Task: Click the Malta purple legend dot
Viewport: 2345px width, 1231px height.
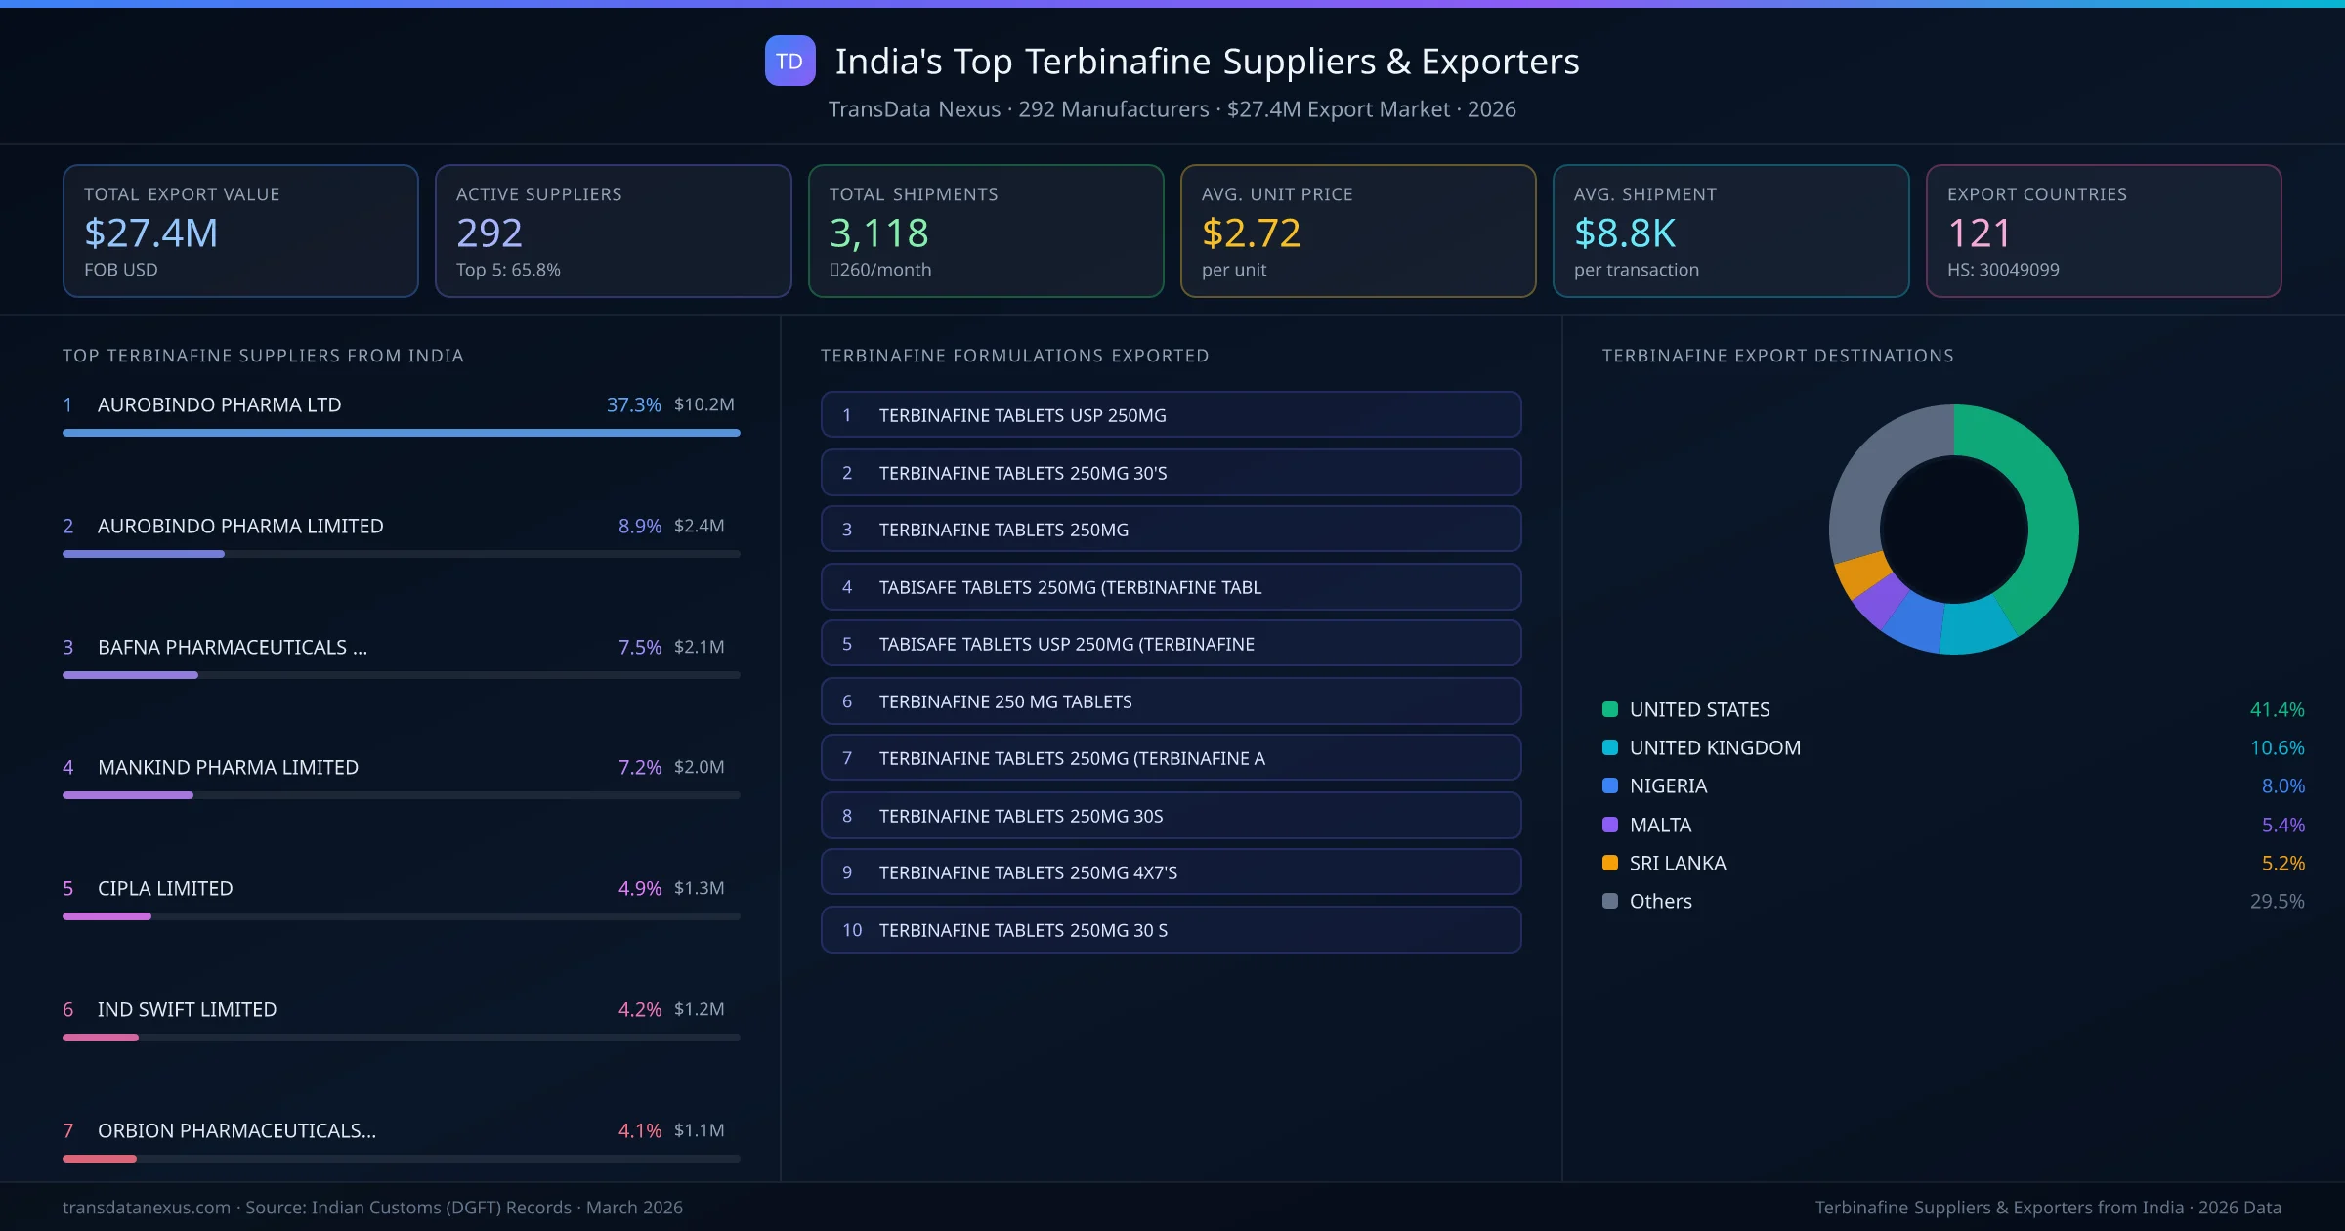Action: click(1610, 825)
